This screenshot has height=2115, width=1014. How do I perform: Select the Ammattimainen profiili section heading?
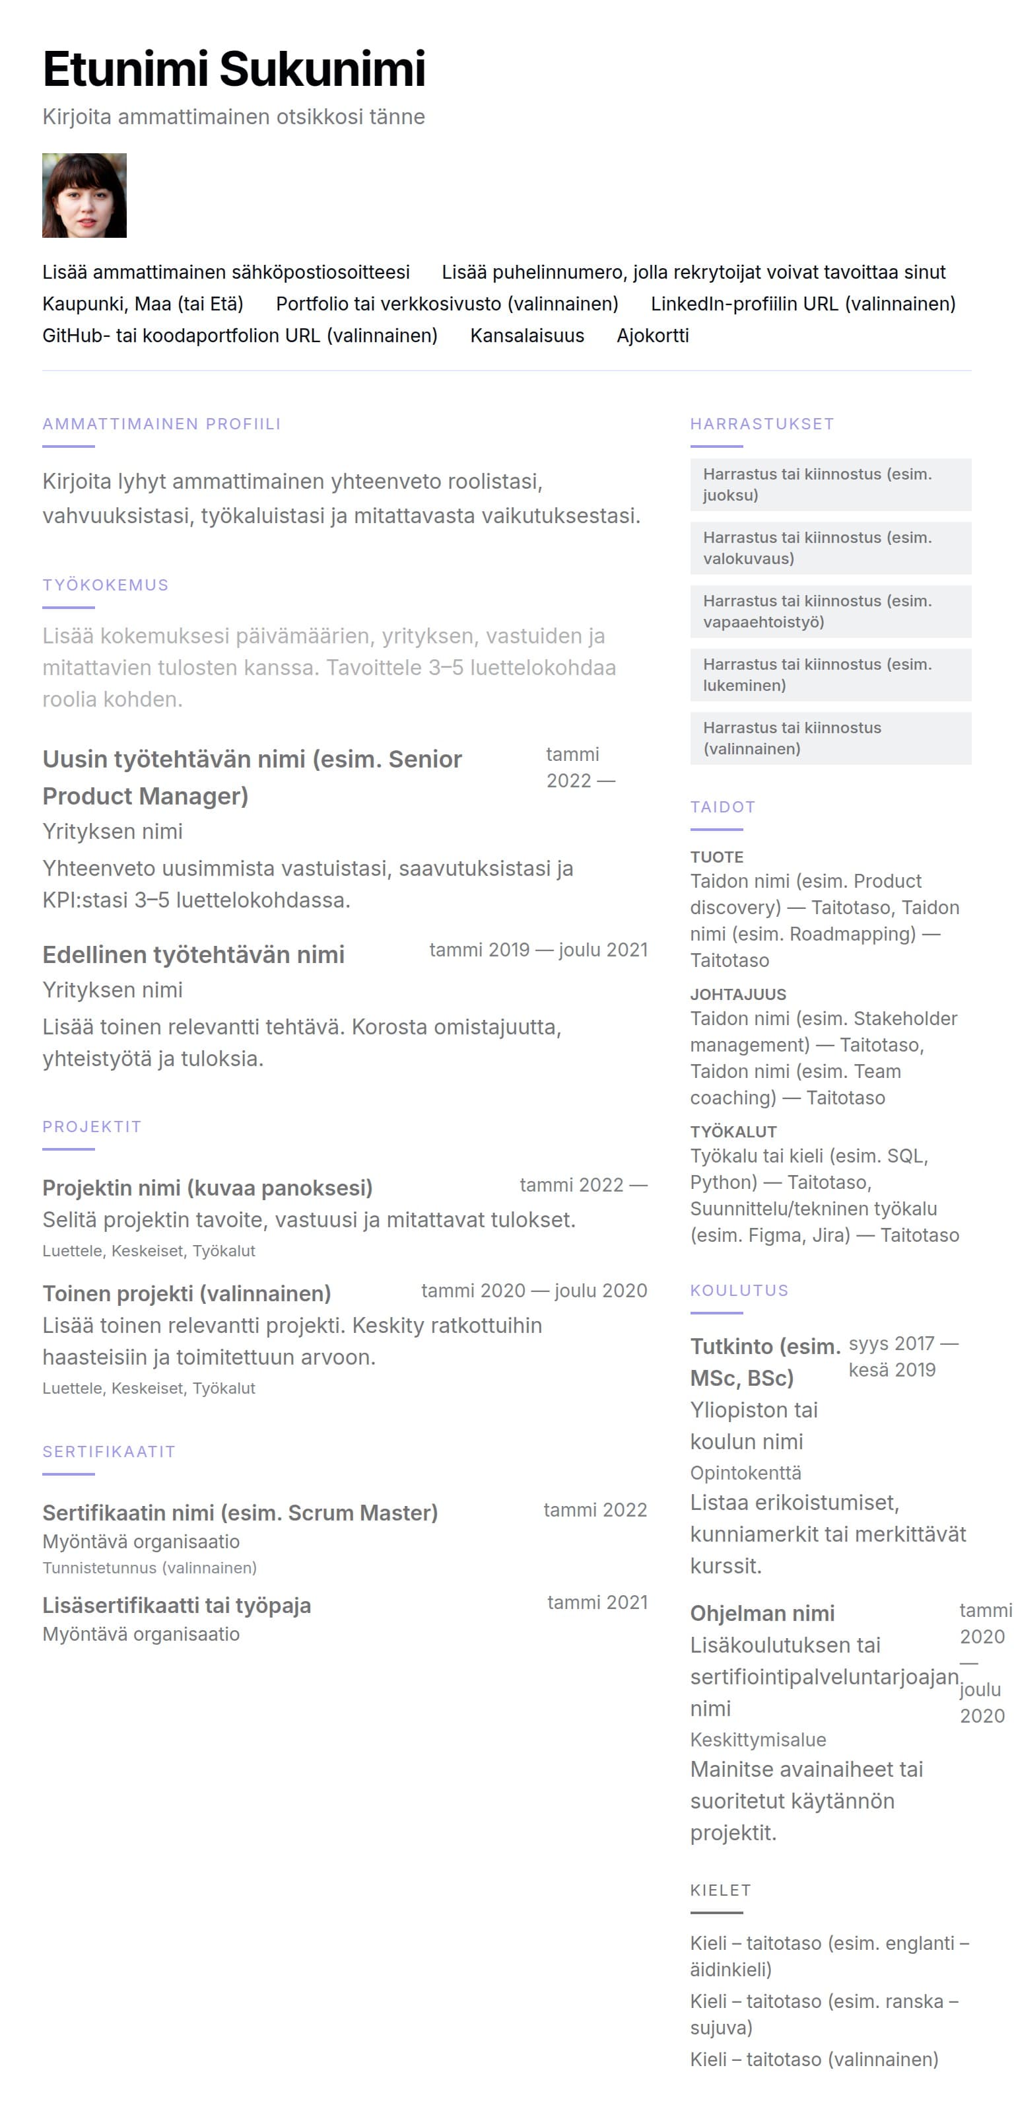coord(162,425)
